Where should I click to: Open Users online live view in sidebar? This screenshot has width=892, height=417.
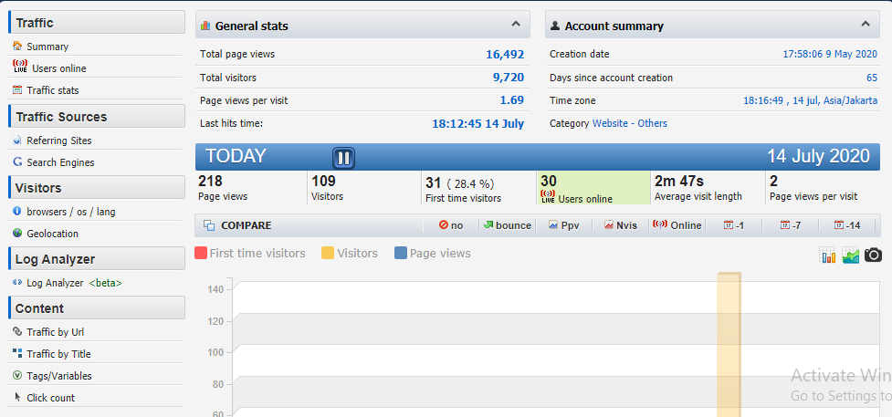[x=59, y=68]
